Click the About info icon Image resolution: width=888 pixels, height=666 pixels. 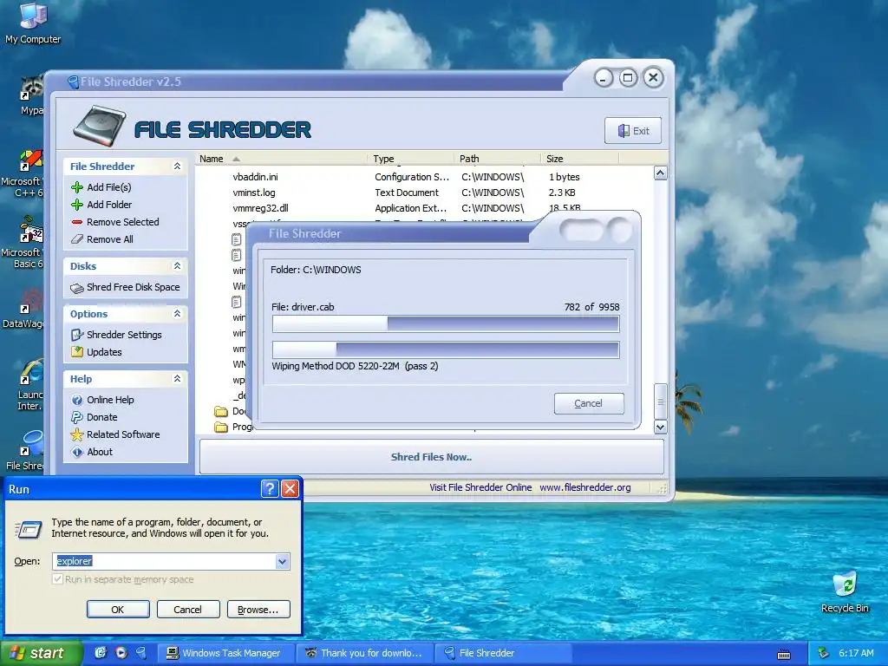[x=77, y=452]
